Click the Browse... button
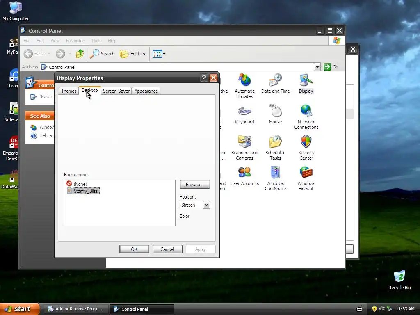Viewport: 420px width, 315px height. point(195,185)
